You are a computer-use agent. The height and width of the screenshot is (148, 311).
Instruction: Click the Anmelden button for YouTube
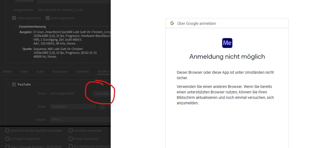[x=102, y=94]
